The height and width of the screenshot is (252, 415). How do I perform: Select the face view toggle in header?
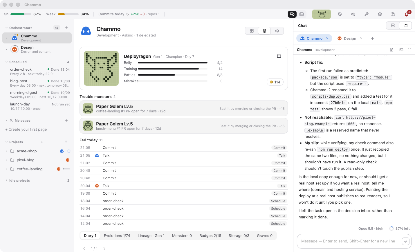[x=264, y=31]
